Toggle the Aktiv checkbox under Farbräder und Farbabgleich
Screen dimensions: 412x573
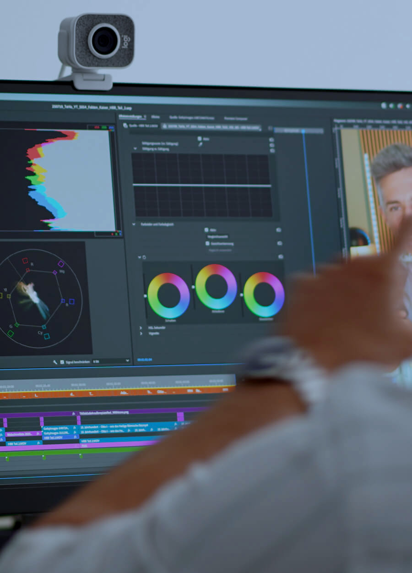pyautogui.click(x=206, y=230)
